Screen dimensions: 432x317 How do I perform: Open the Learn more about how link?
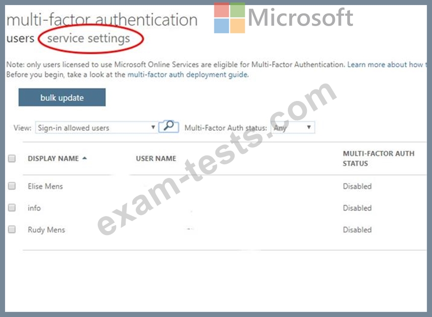(387, 64)
